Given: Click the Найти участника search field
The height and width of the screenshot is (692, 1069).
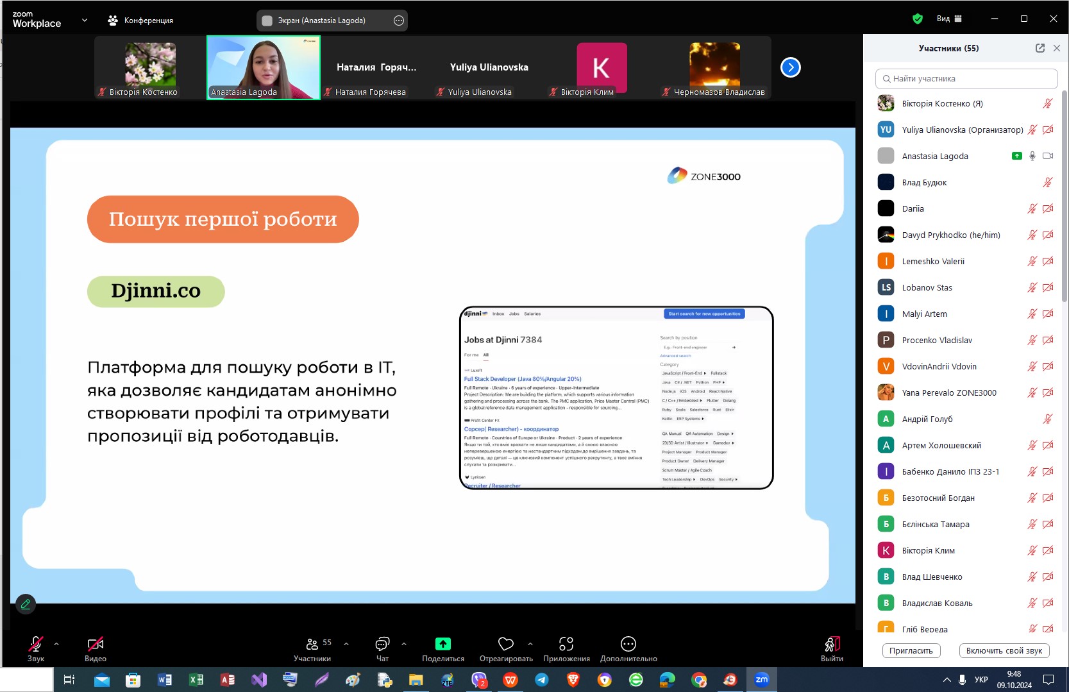Looking at the screenshot, I should (x=966, y=79).
